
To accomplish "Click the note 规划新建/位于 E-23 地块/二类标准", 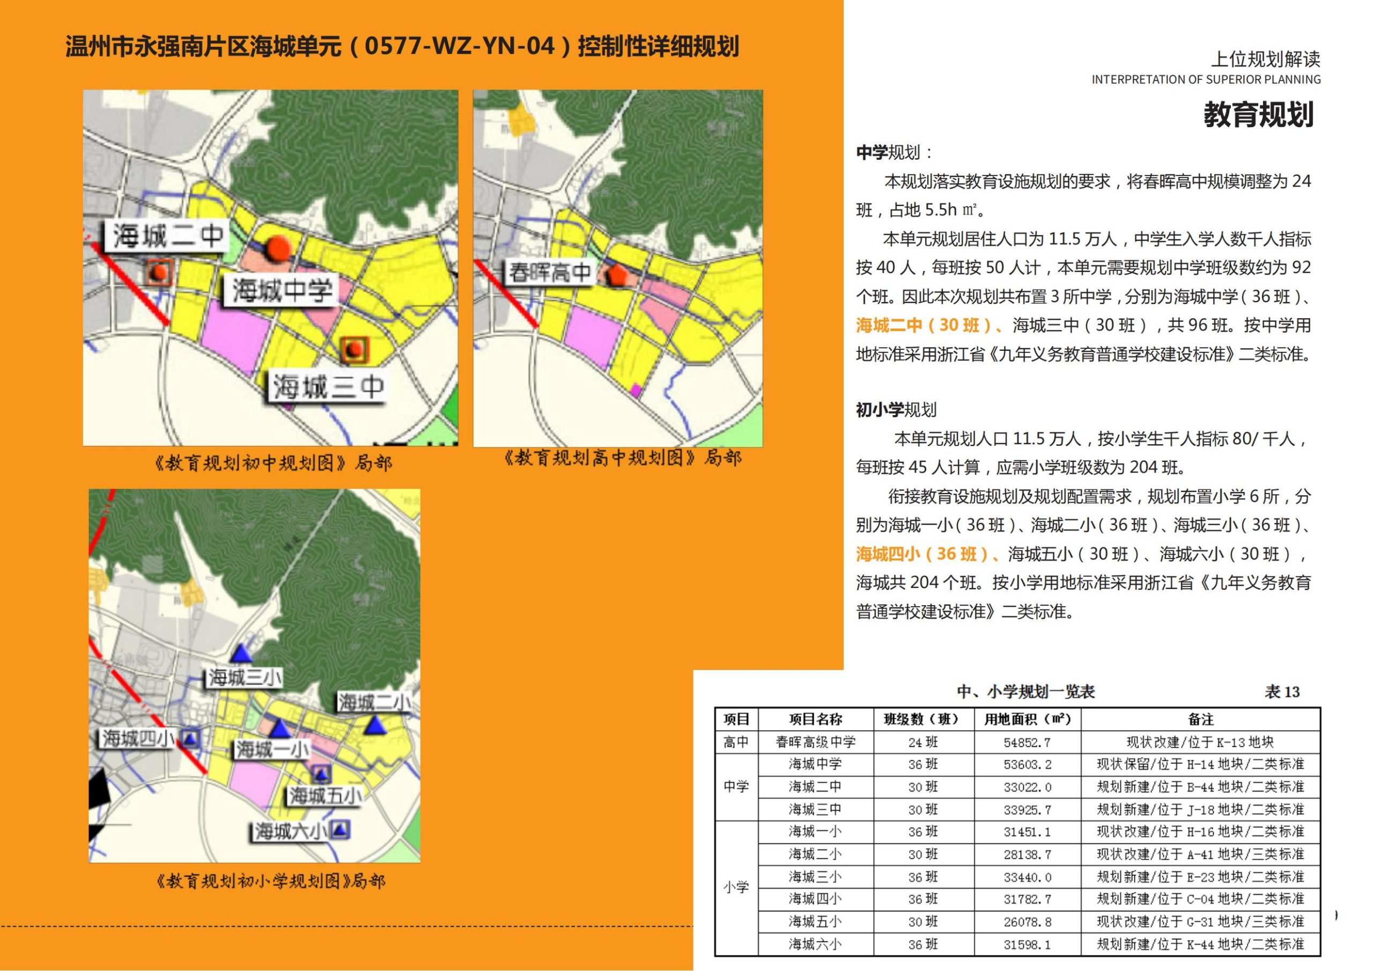I will pos(1200,877).
